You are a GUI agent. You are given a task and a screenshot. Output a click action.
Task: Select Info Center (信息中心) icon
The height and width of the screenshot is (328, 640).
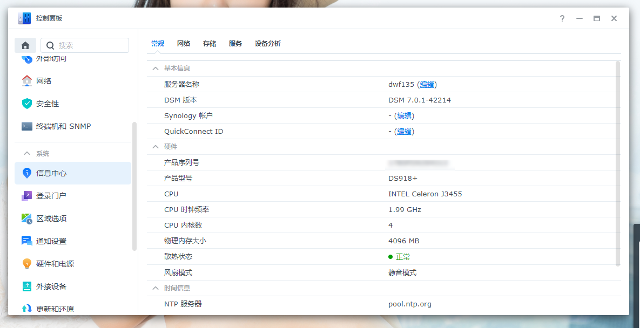[x=26, y=173]
